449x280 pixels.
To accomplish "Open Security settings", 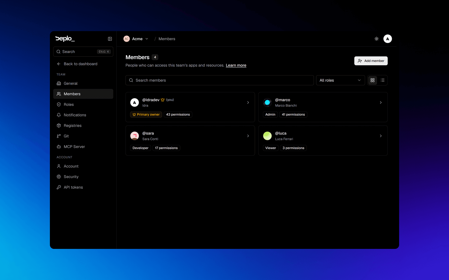I will (x=83, y=177).
